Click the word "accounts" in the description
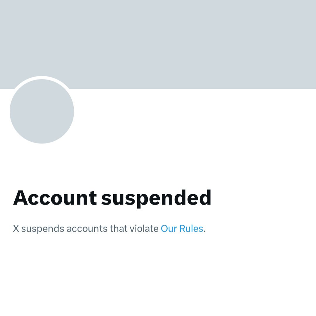The image size is (316, 316). pos(87,229)
